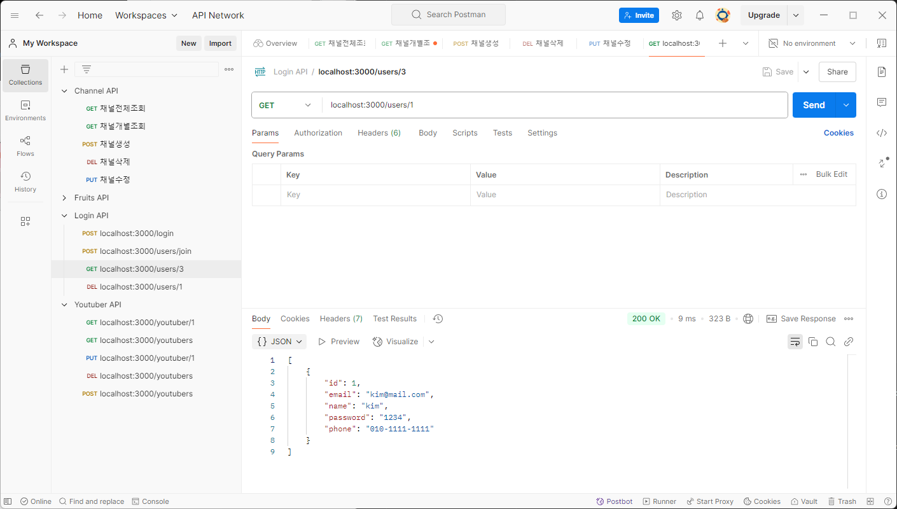
Task: Open Collections in the sidebar
Action: click(x=25, y=75)
